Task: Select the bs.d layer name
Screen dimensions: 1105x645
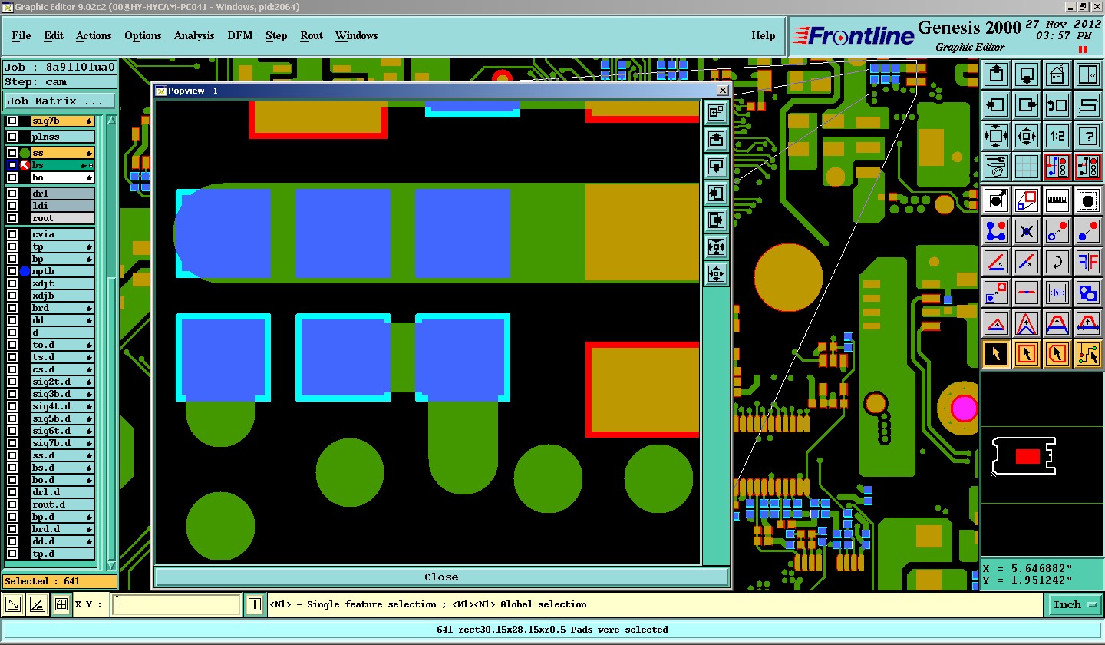Action: point(62,468)
